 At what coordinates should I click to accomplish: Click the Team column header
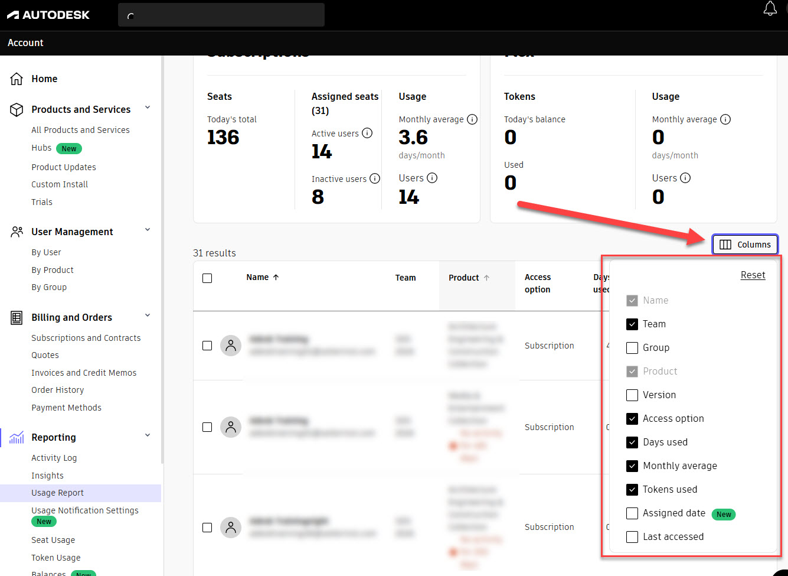point(406,278)
